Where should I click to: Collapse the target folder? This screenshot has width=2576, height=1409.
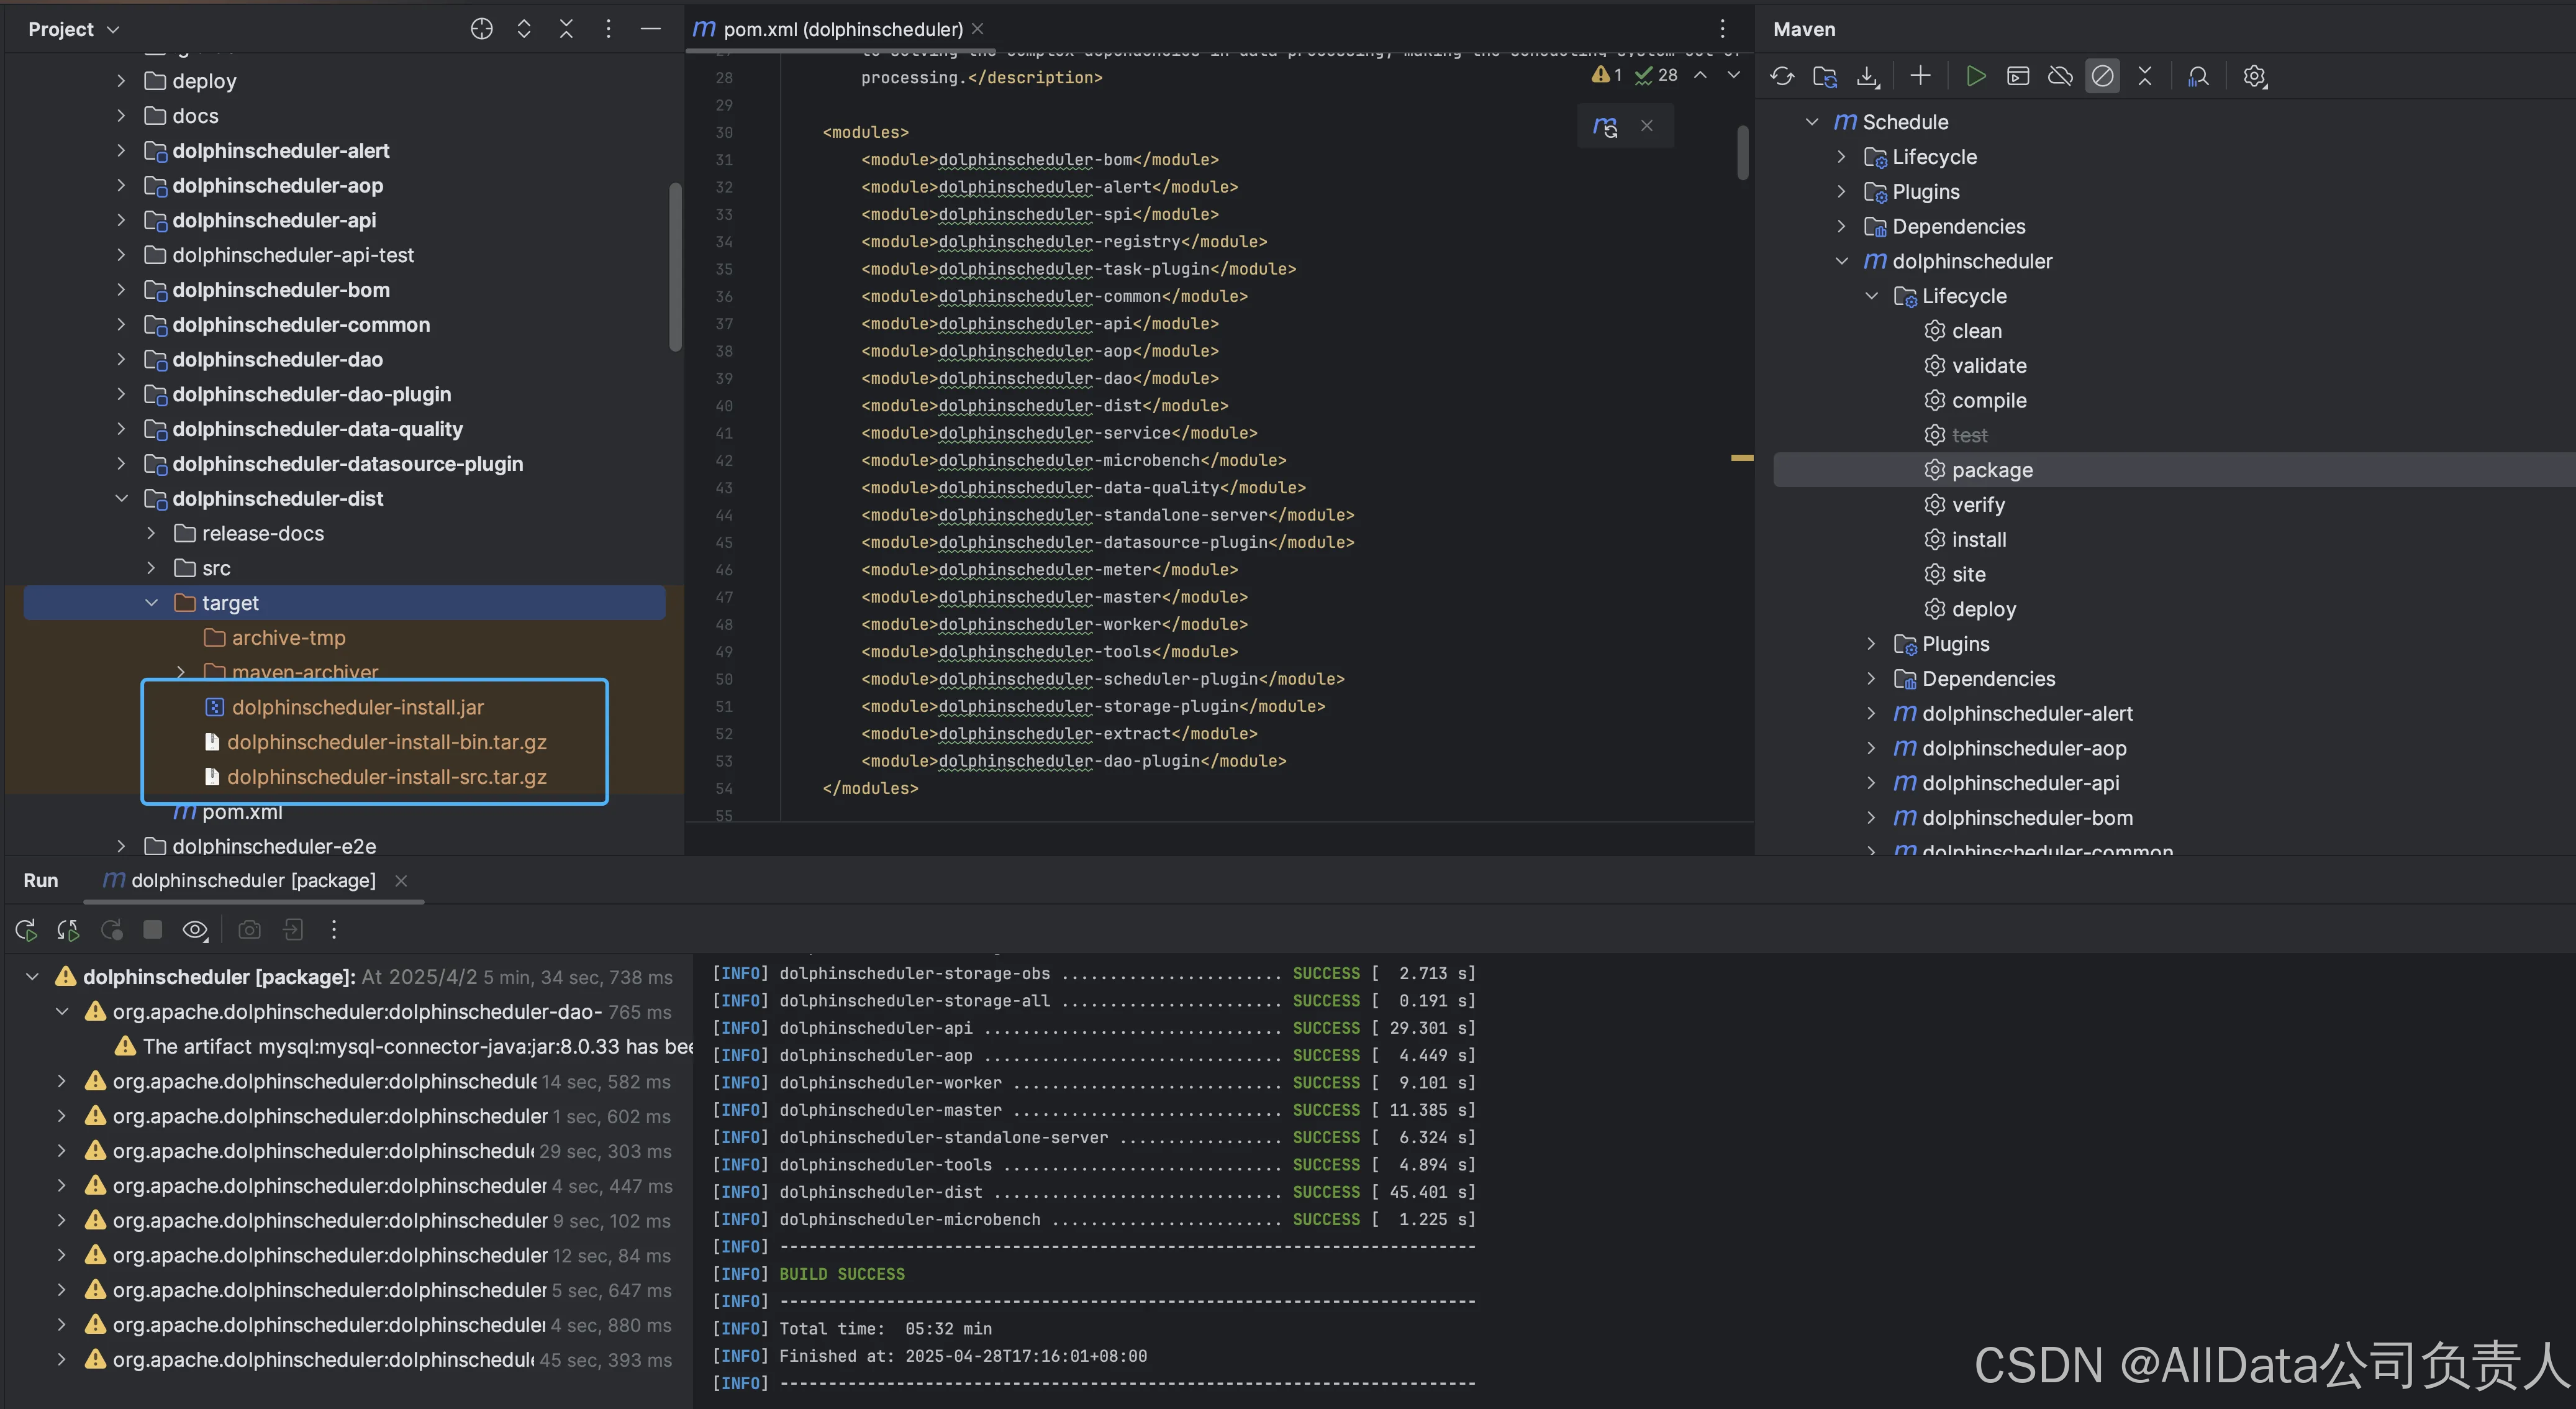[x=151, y=603]
